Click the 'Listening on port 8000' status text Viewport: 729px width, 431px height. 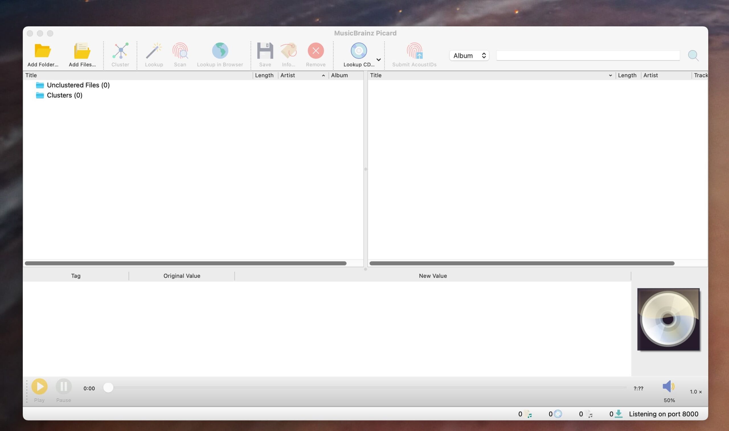(x=664, y=414)
